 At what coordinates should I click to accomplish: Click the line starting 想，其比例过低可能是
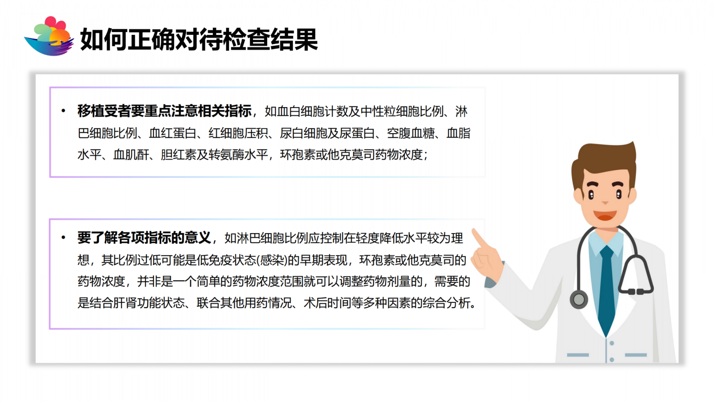(x=272, y=260)
